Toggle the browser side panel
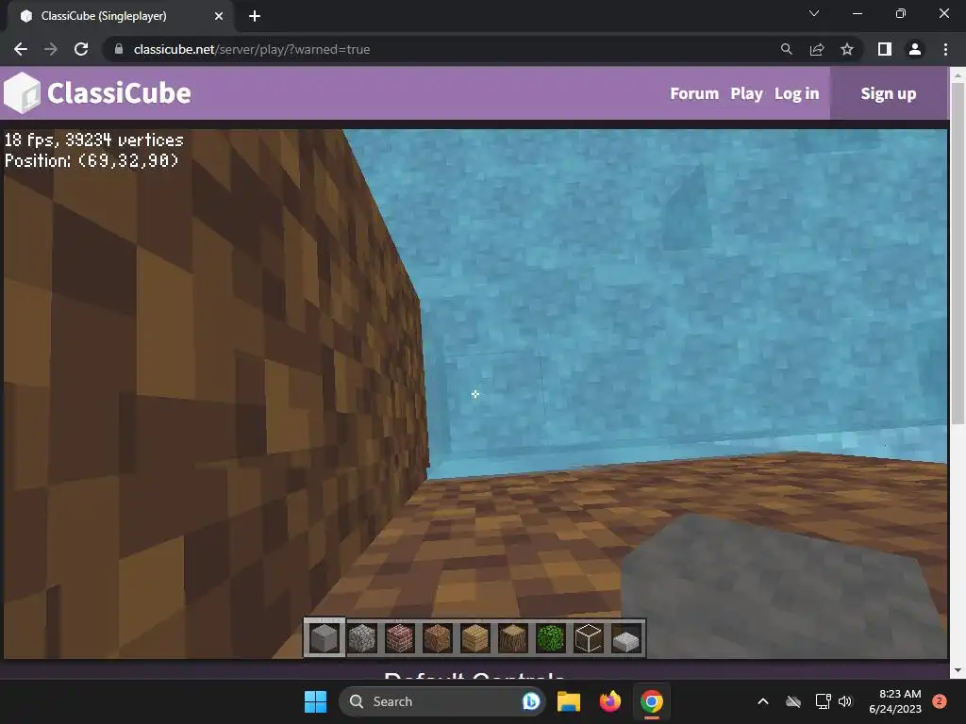 pyautogui.click(x=885, y=49)
